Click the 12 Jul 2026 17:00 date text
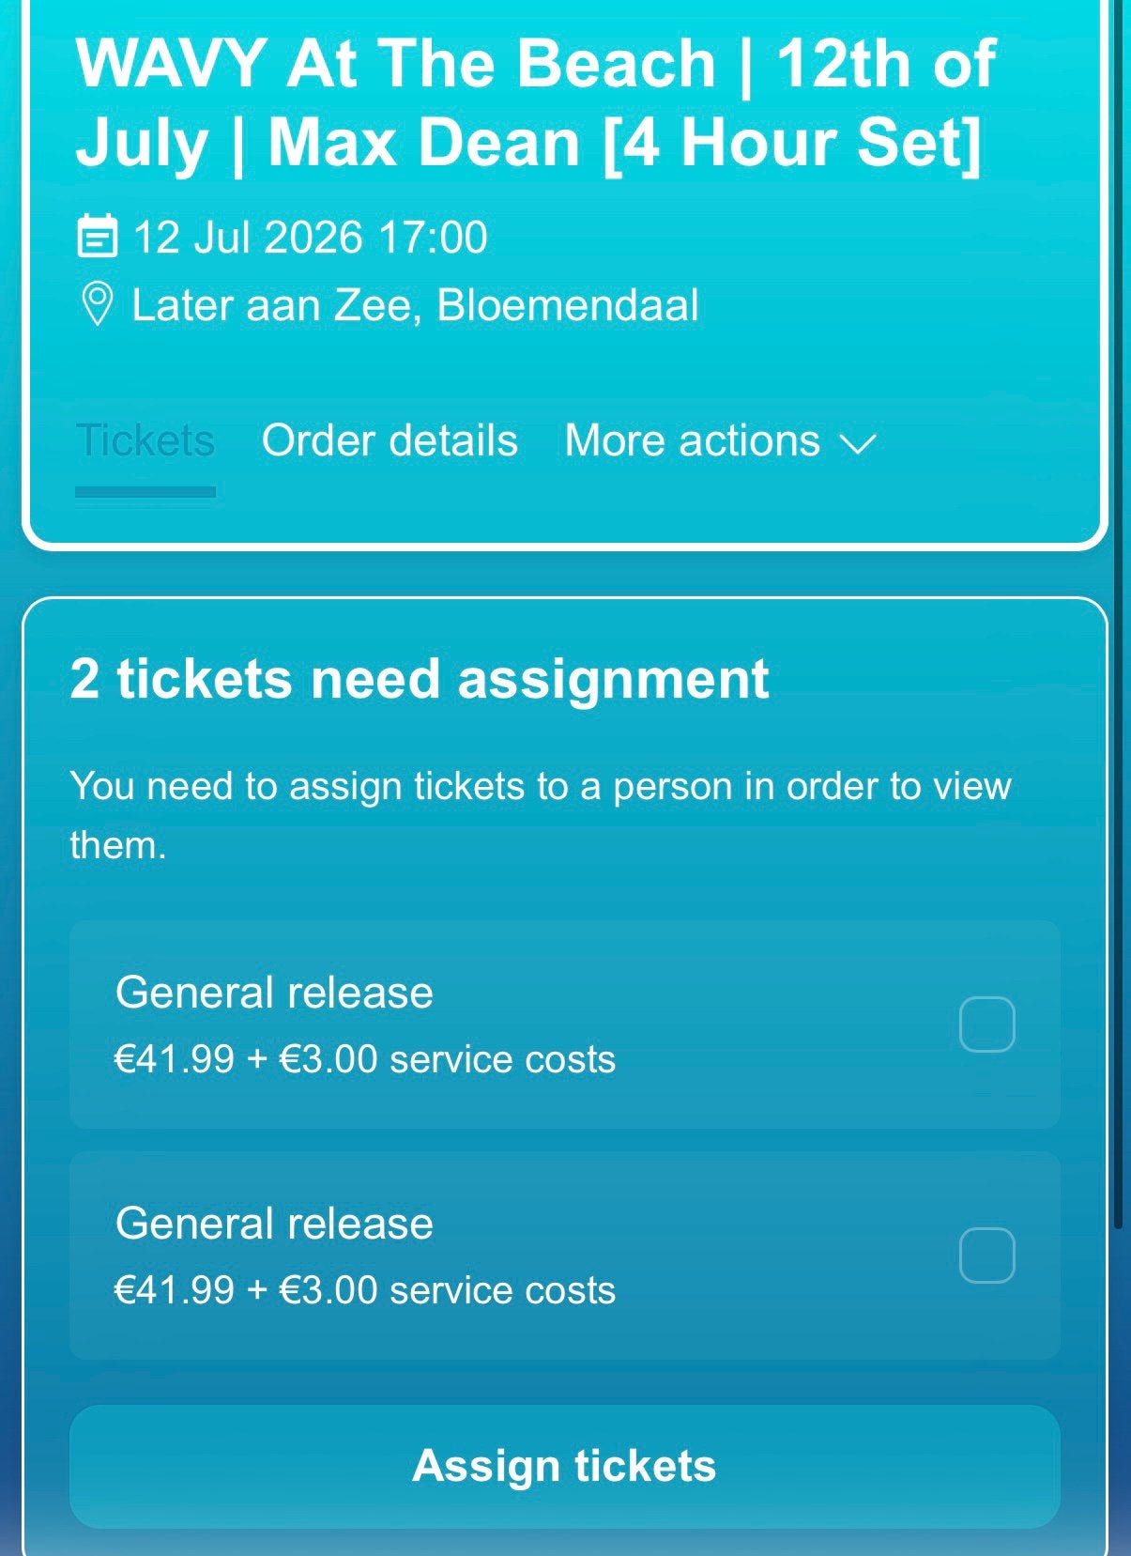The height and width of the screenshot is (1556, 1131). 310,237
